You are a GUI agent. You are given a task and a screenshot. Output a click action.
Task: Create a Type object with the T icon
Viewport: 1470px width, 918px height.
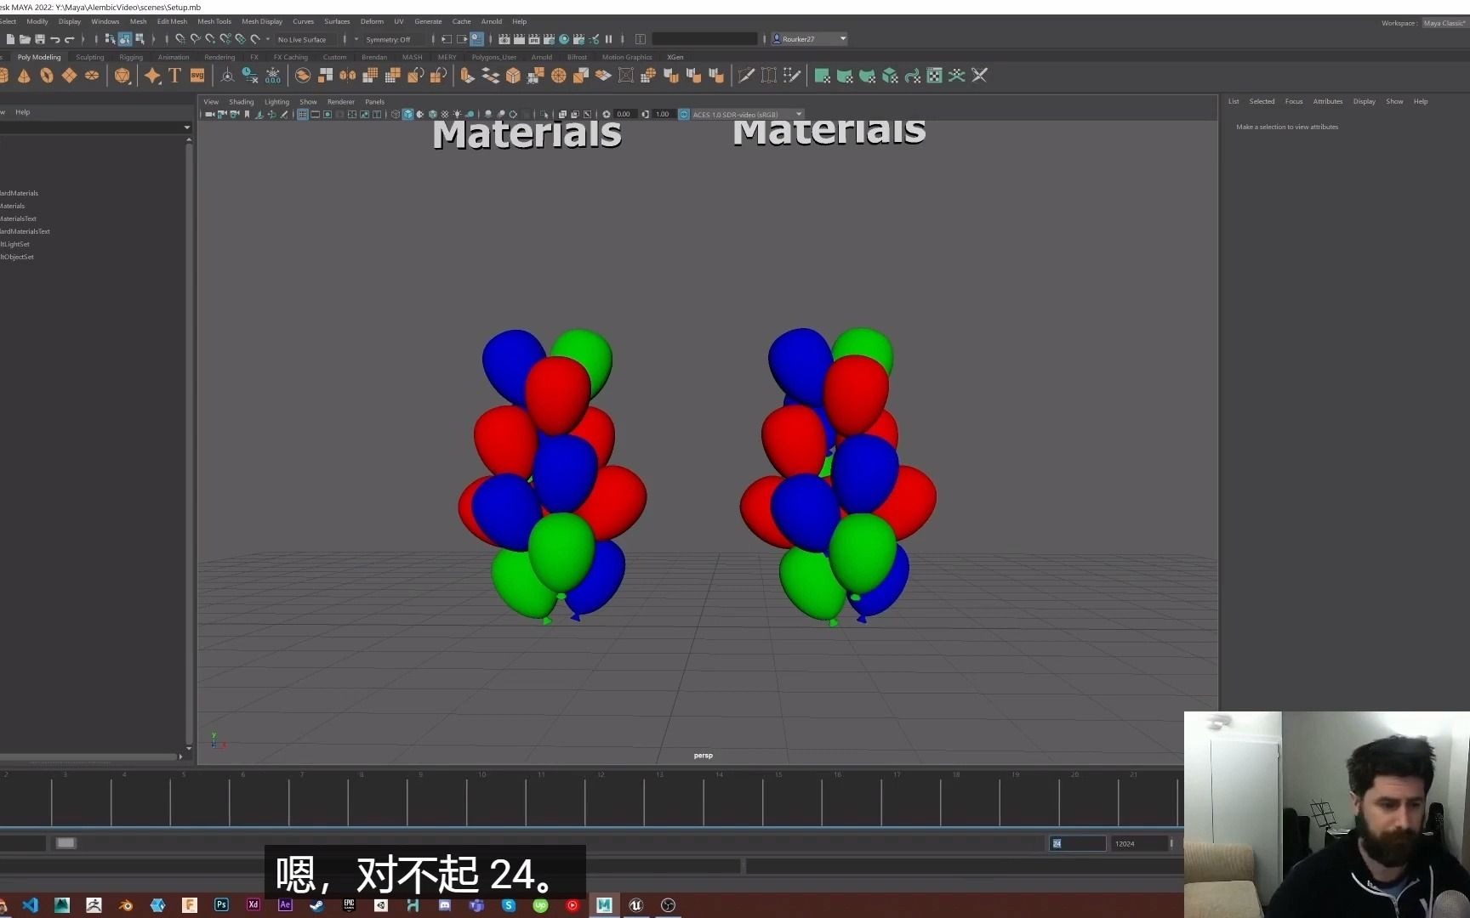pyautogui.click(x=174, y=76)
